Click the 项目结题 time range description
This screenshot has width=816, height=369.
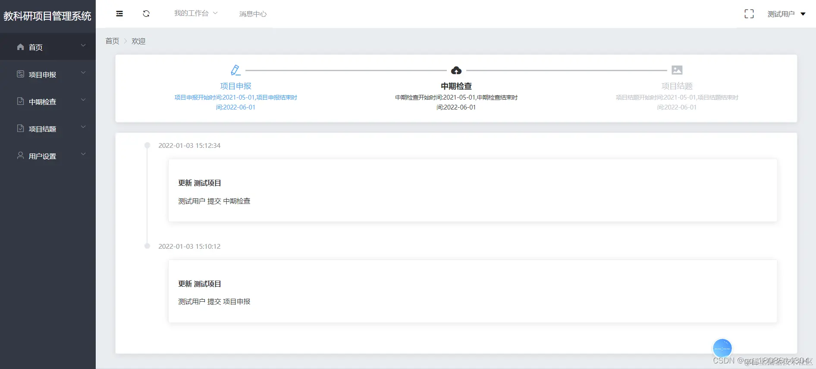point(677,102)
